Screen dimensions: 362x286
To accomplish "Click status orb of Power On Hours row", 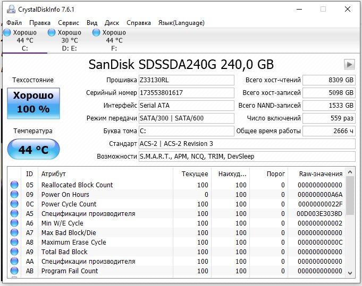I will click(x=14, y=194).
